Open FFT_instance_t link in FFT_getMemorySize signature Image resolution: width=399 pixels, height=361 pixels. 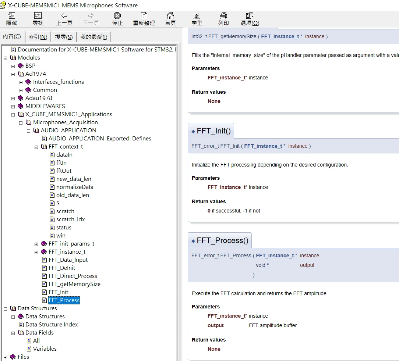point(280,36)
